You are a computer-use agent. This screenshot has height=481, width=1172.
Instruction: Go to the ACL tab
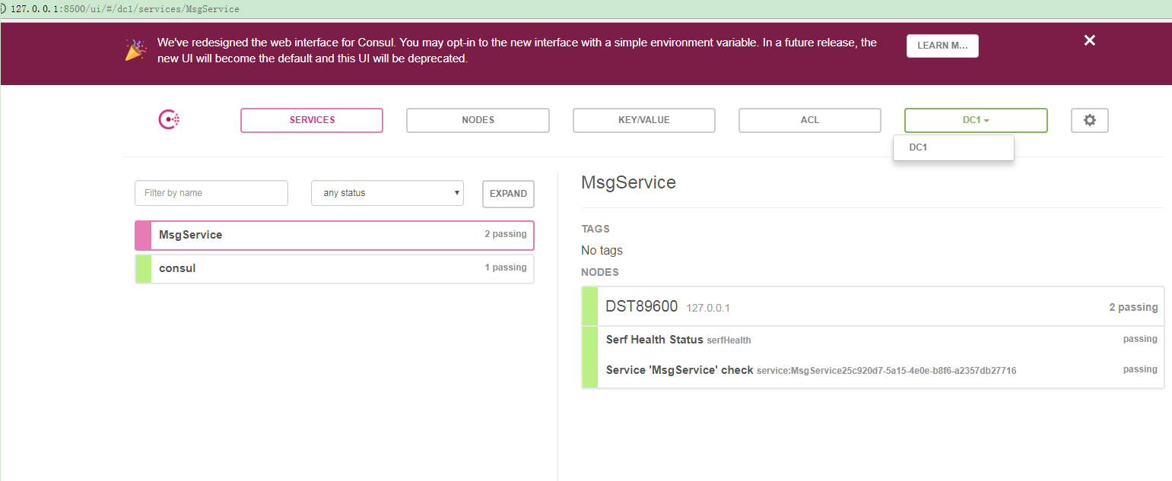click(x=810, y=120)
